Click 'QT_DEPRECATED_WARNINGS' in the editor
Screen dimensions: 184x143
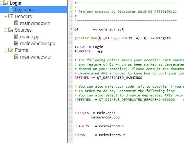click(119, 78)
